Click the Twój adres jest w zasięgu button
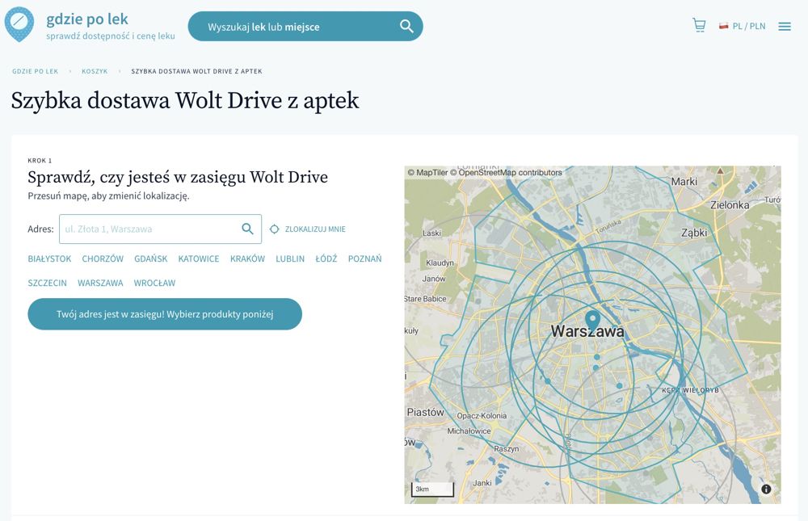This screenshot has height=521, width=808. coord(165,314)
